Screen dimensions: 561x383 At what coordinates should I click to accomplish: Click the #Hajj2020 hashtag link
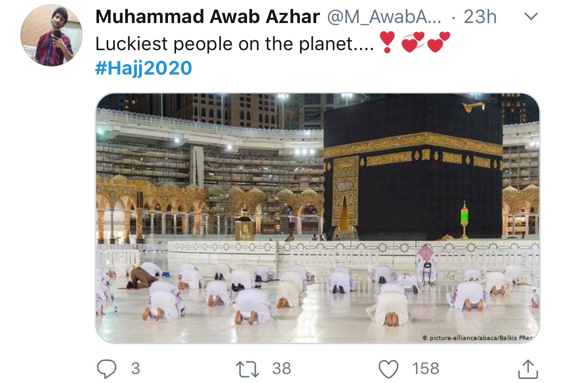tap(144, 68)
